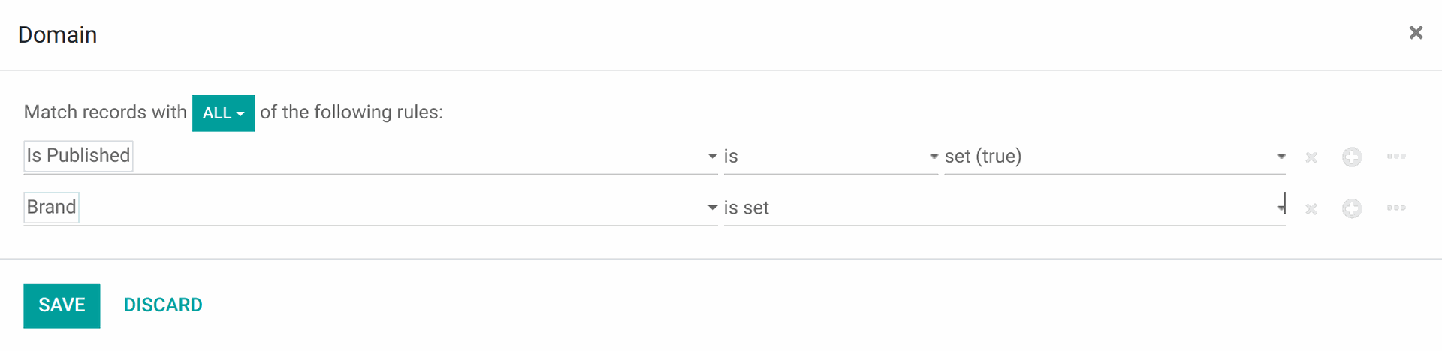The image size is (1442, 351).
Task: Add a new rule after Is Published
Action: [x=1352, y=157]
